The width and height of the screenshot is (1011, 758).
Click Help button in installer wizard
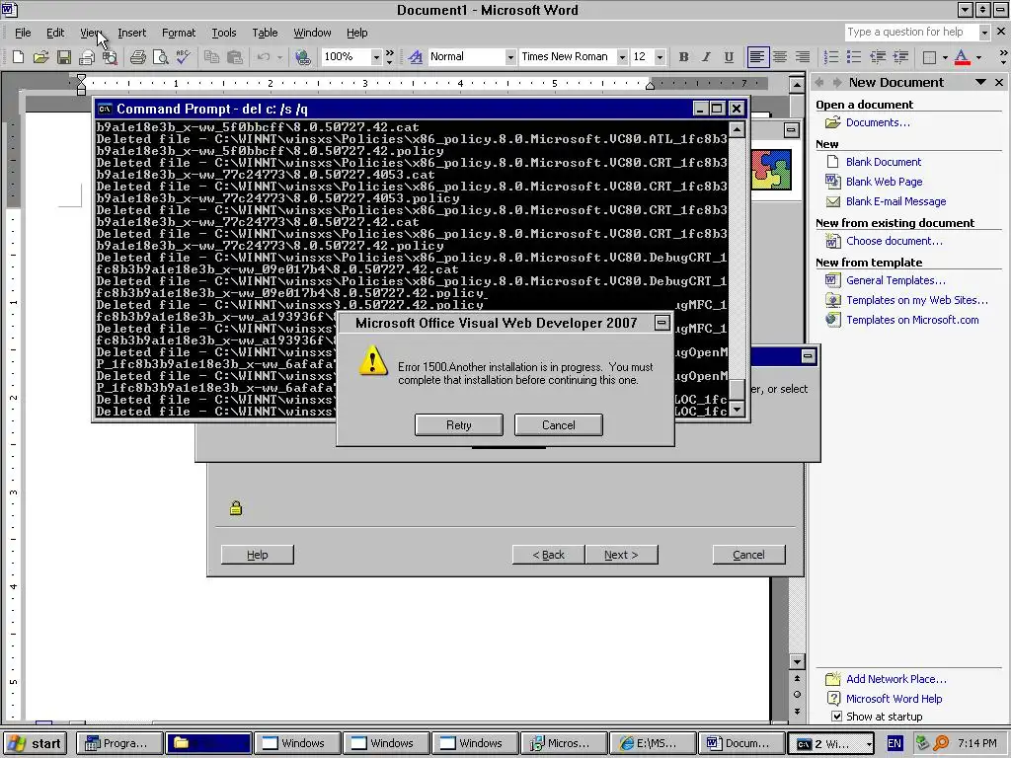pos(258,555)
